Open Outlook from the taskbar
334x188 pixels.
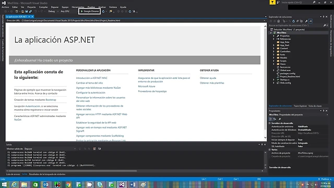(46, 184)
